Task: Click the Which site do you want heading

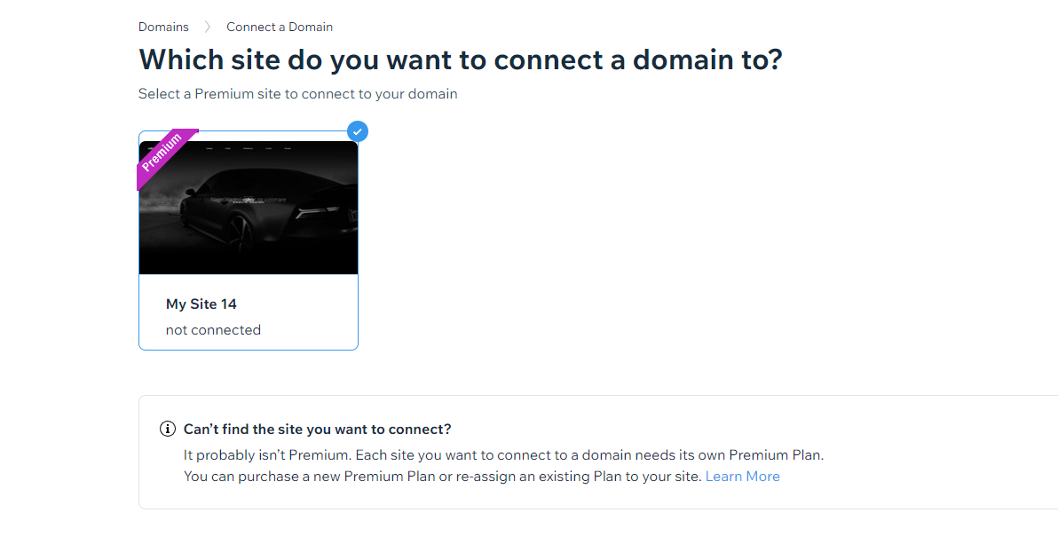Action: tap(460, 60)
